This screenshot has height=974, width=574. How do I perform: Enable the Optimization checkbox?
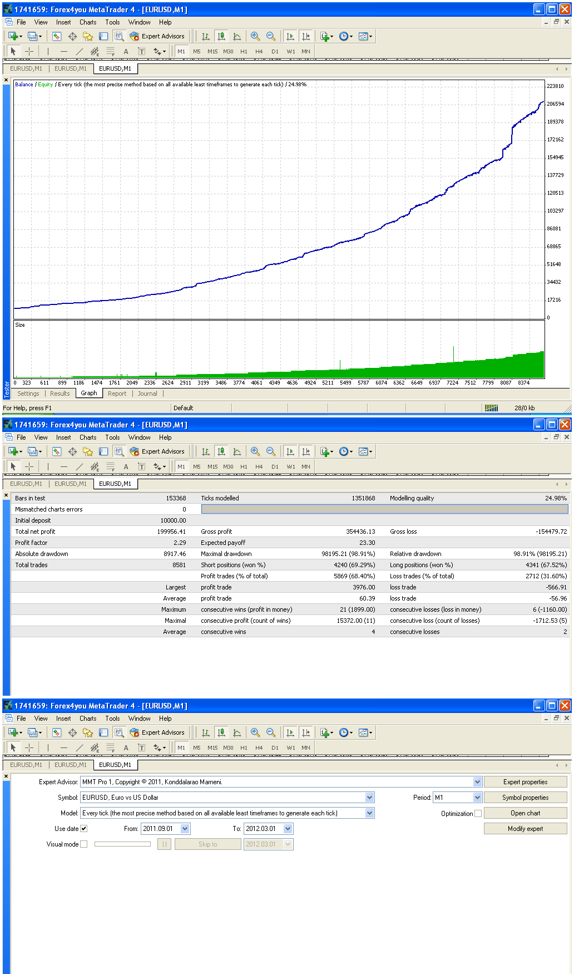478,814
